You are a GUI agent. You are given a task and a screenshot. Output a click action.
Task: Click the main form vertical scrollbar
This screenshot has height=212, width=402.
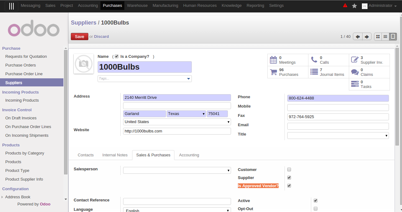pyautogui.click(x=397, y=97)
